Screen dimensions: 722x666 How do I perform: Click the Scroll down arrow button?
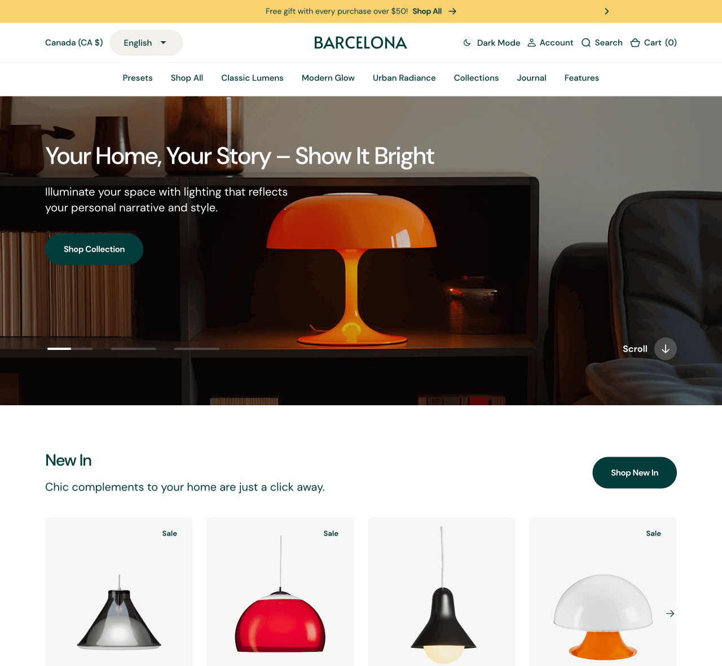coord(666,349)
